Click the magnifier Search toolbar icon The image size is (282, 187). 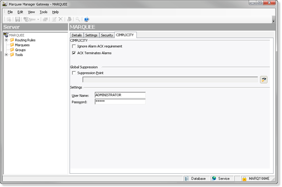click(78, 19)
